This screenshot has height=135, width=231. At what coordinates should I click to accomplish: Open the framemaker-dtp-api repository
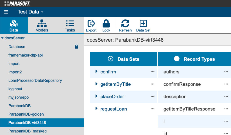pyautogui.click(x=26, y=55)
